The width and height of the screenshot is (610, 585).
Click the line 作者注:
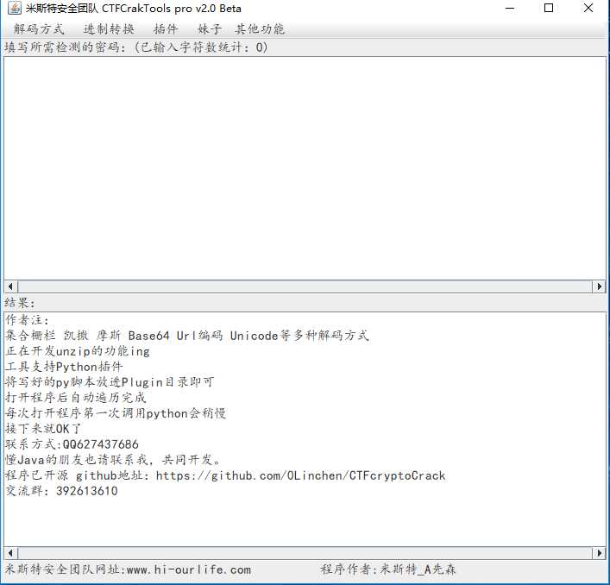tap(28, 320)
